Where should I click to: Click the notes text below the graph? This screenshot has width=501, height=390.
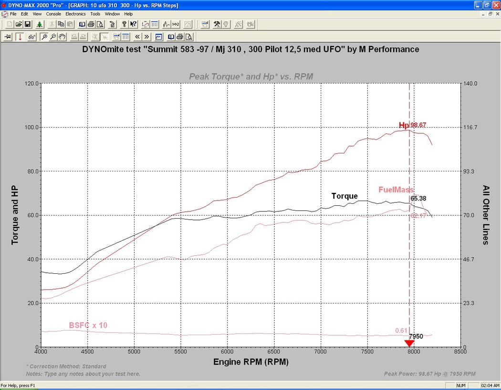click(x=83, y=374)
